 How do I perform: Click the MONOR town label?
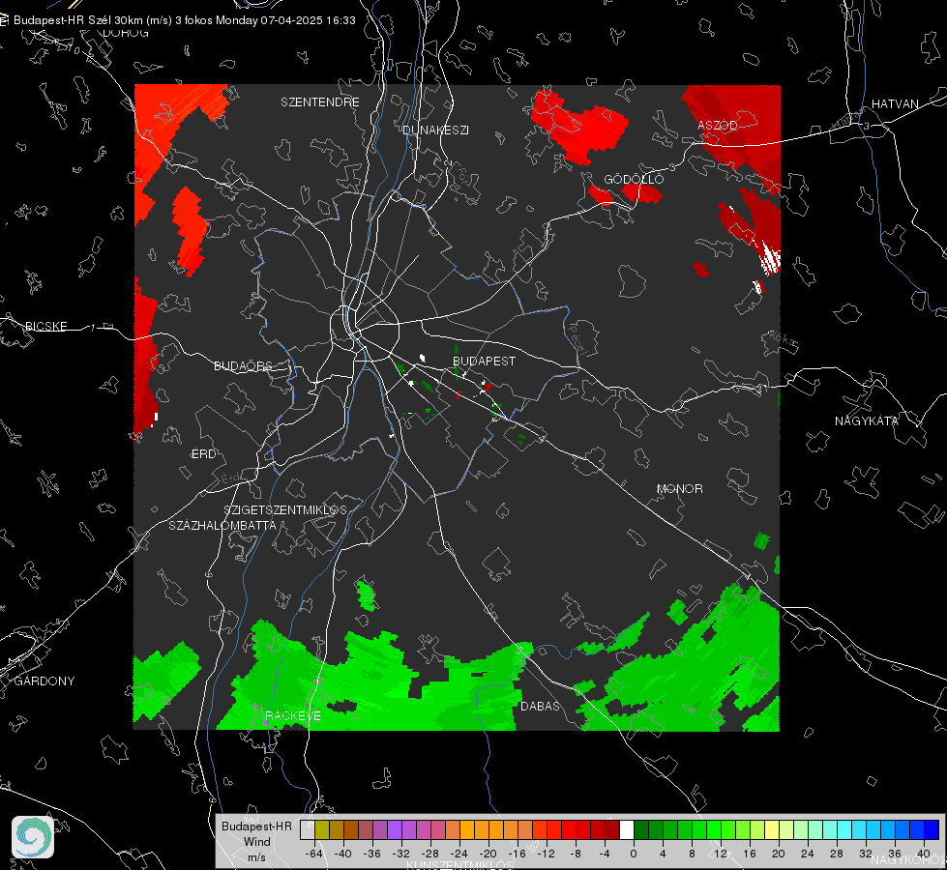coord(679,488)
